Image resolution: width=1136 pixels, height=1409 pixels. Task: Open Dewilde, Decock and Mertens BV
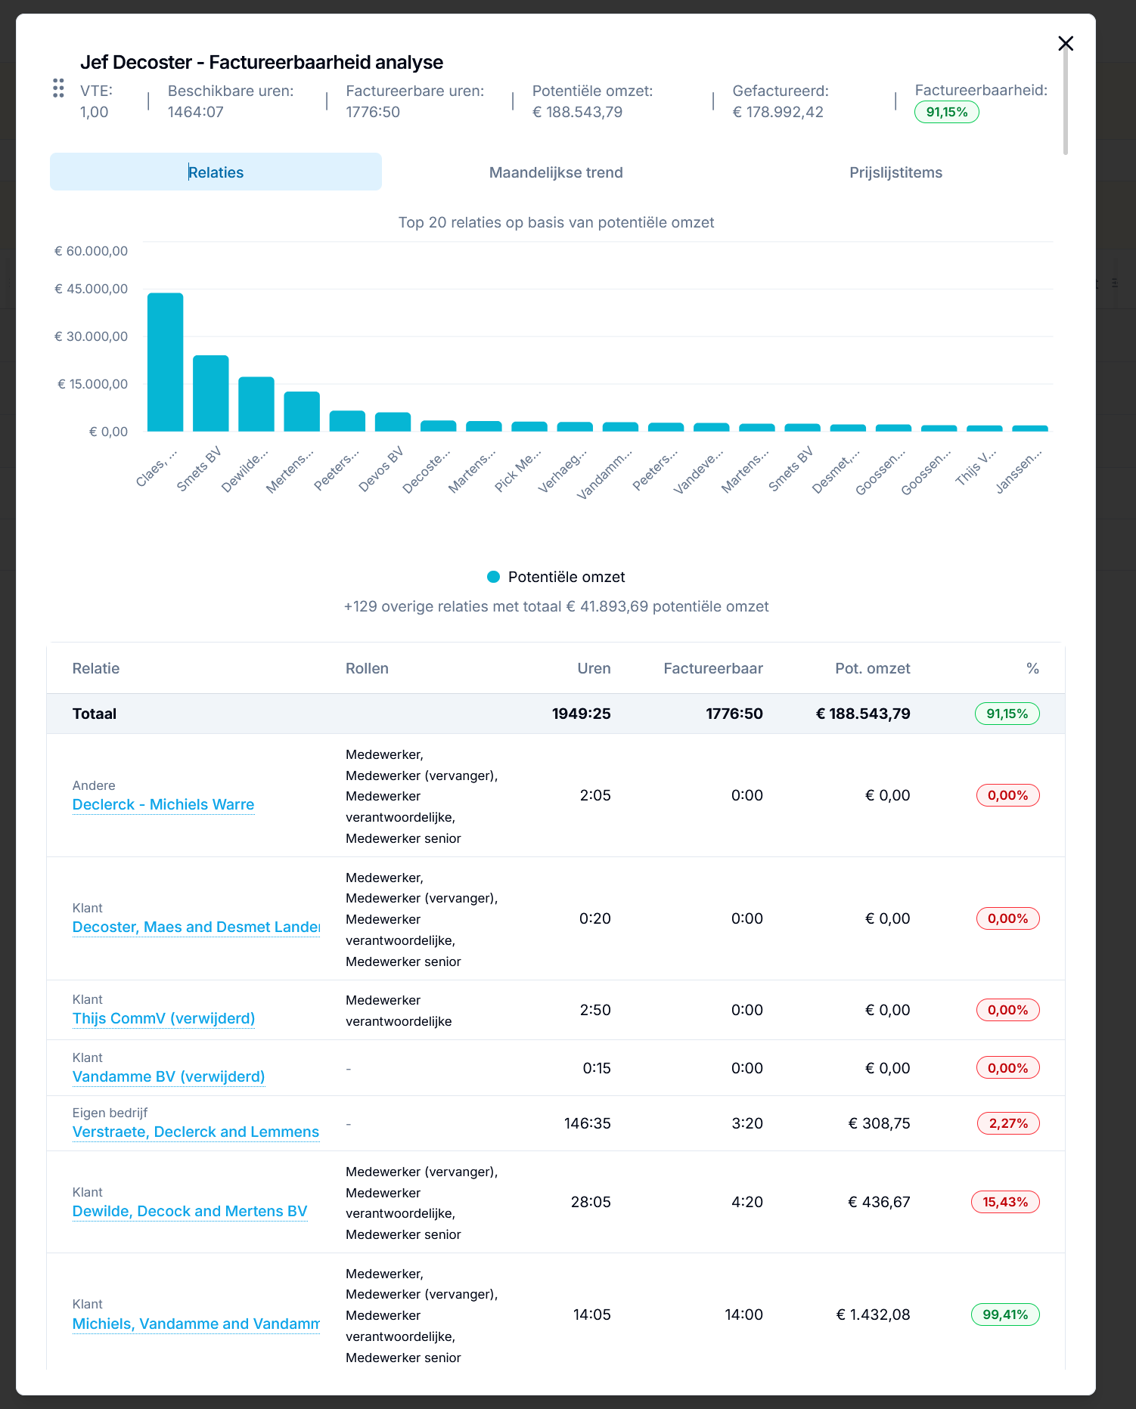(x=190, y=1211)
